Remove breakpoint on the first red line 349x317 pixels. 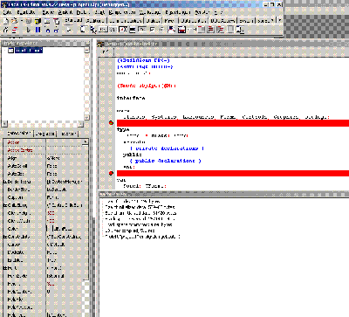coord(111,123)
